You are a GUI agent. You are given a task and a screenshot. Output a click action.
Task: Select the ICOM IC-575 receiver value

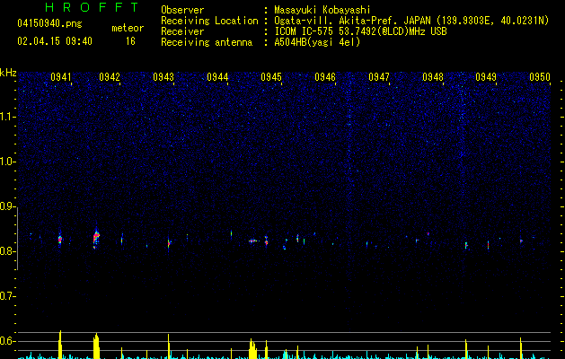pyautogui.click(x=360, y=31)
